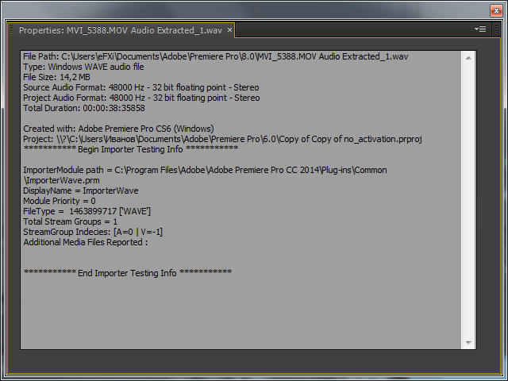508x381 pixels.
Task: Click the 'FileType = 1463899717' line
Action: point(87,211)
